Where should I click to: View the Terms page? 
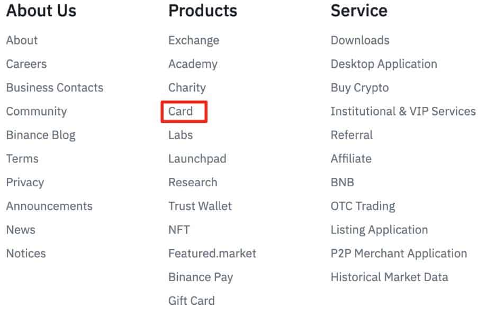(x=22, y=159)
